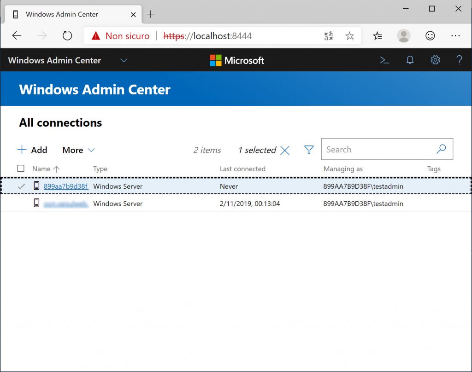This screenshot has width=472, height=372.
Task: Click the browser refresh button
Action: 67,36
